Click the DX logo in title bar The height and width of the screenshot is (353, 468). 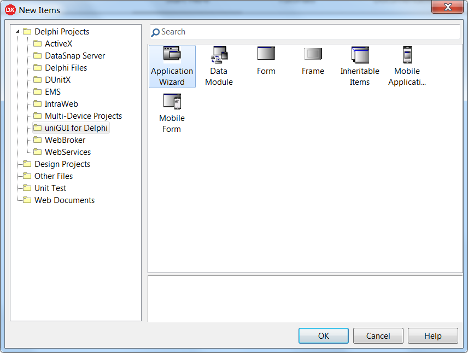[x=10, y=10]
